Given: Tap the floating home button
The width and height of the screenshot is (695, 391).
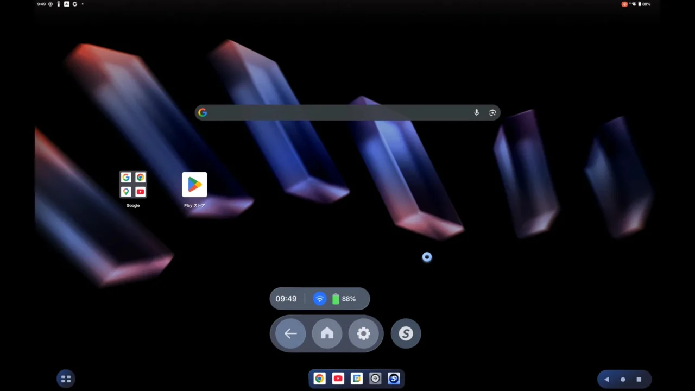Looking at the screenshot, I should (327, 333).
